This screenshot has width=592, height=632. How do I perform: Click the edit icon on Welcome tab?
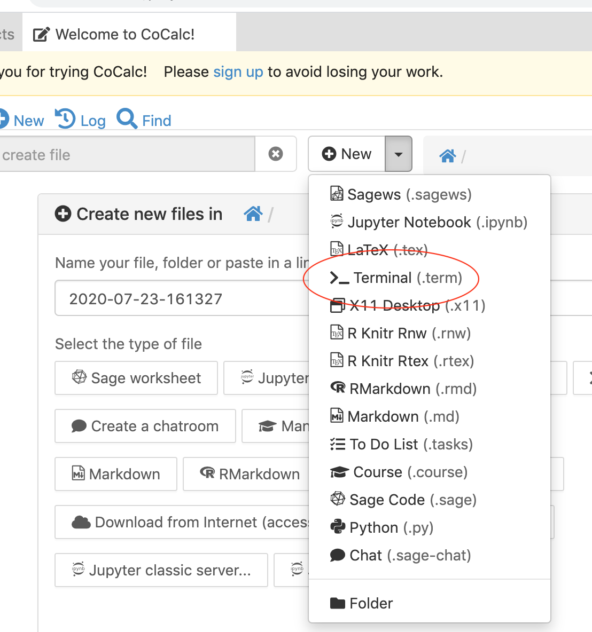41,34
